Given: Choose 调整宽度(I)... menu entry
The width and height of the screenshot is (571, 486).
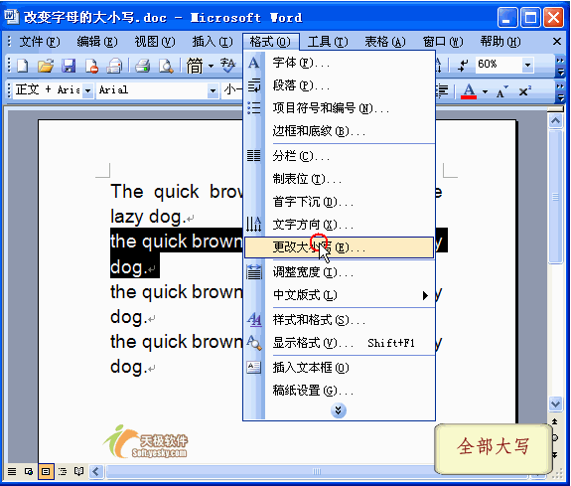Looking at the screenshot, I should (x=339, y=272).
